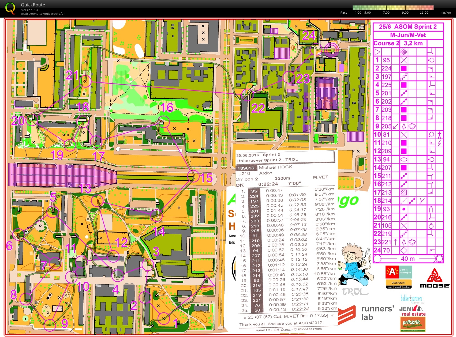Click the name Michael HOCK on split ticket
The height and width of the screenshot is (337, 456).
[x=275, y=167]
